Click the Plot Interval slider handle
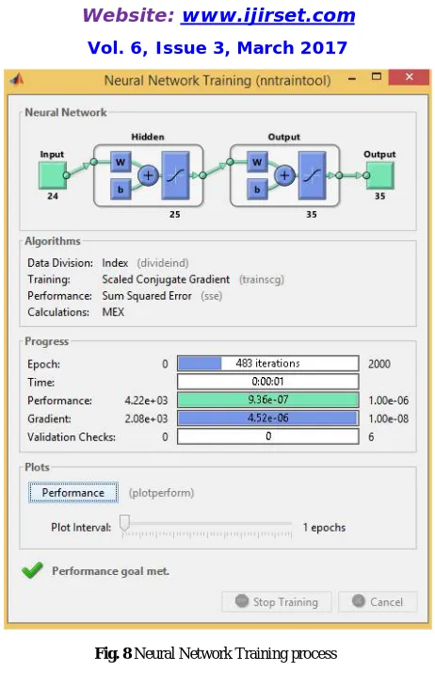Image resolution: width=435 pixels, height=673 pixels. click(124, 523)
